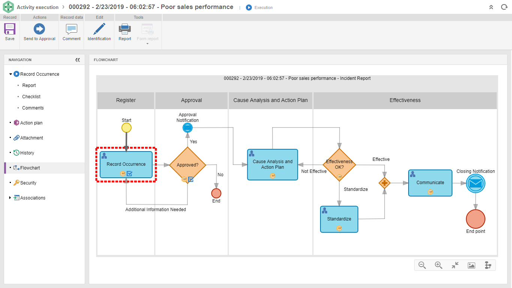
Task: Click the application logo icon
Action: pos(8,7)
